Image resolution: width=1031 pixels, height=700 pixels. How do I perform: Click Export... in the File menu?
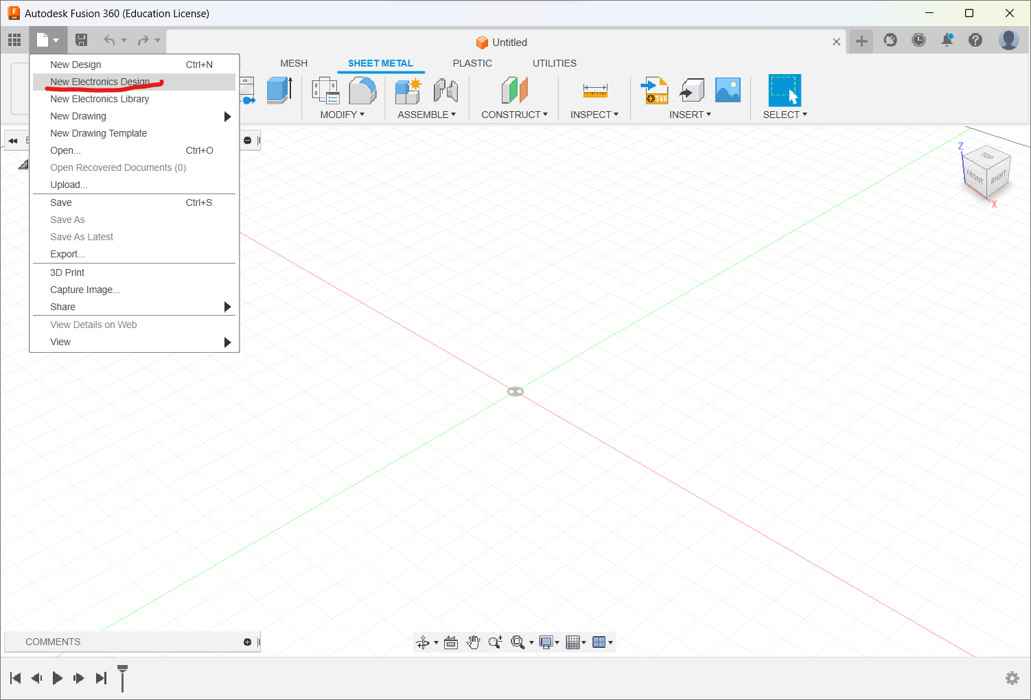coord(67,254)
